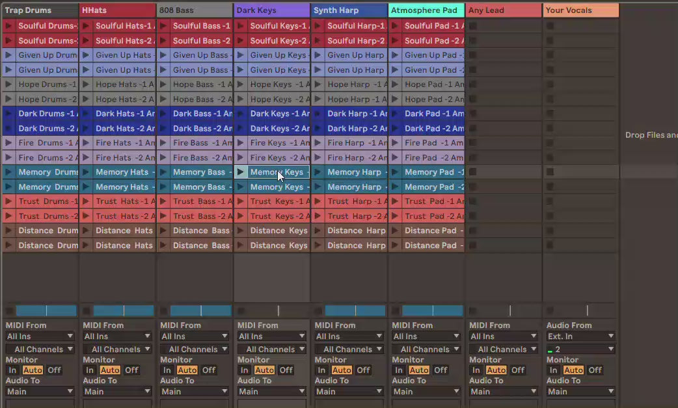Launch the Dark Hats -1 clip
The height and width of the screenshot is (408, 678).
pos(85,114)
